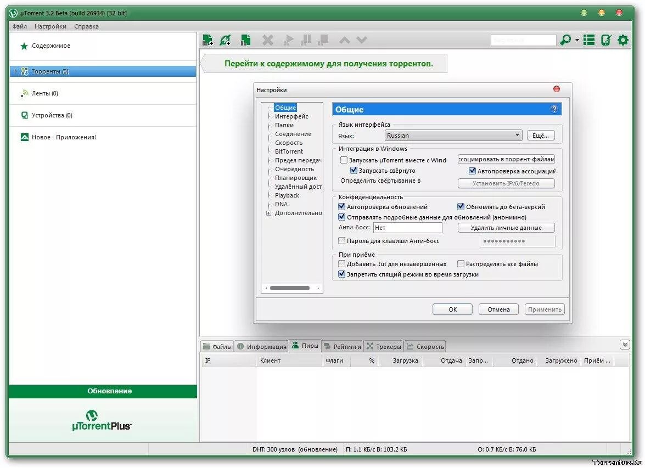645x468 pixels.
Task: Switch to the Трекеры tab
Action: click(x=384, y=347)
